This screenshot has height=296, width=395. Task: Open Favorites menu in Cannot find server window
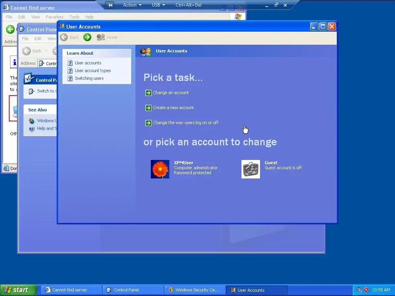[55, 17]
